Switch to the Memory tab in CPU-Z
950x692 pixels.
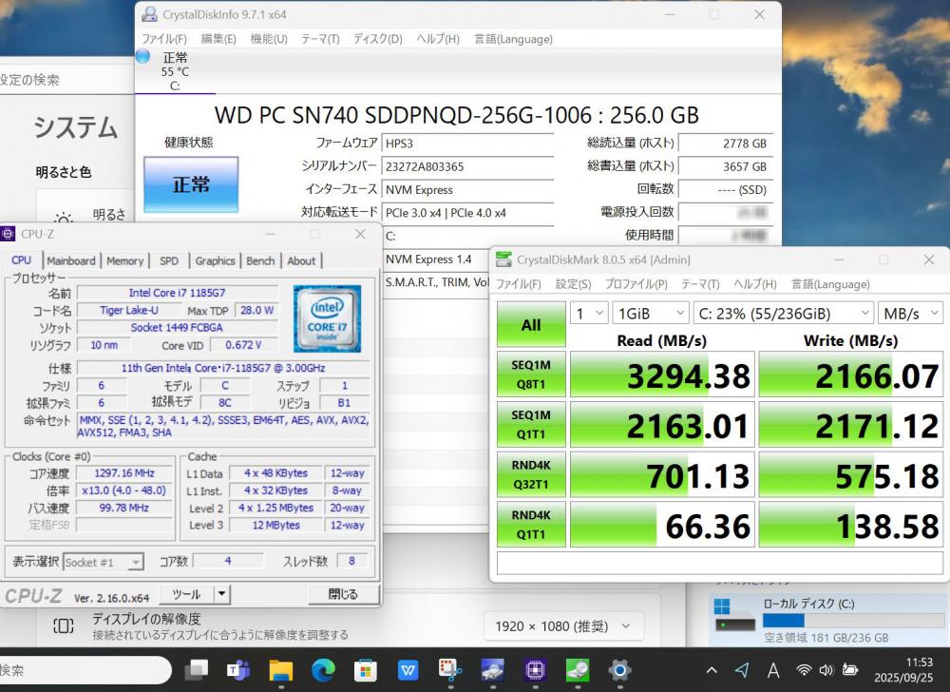[x=124, y=260]
